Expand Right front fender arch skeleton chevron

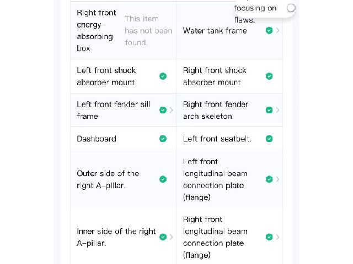(x=278, y=110)
